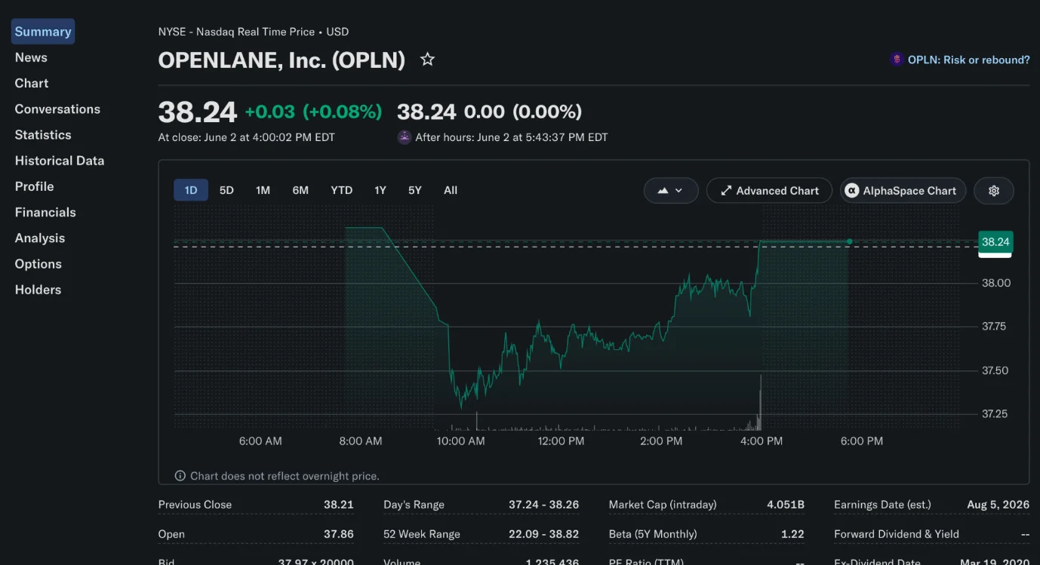The width and height of the screenshot is (1040, 565).
Task: Click Earnings Date Aug 5, 2026
Action: [998, 505]
